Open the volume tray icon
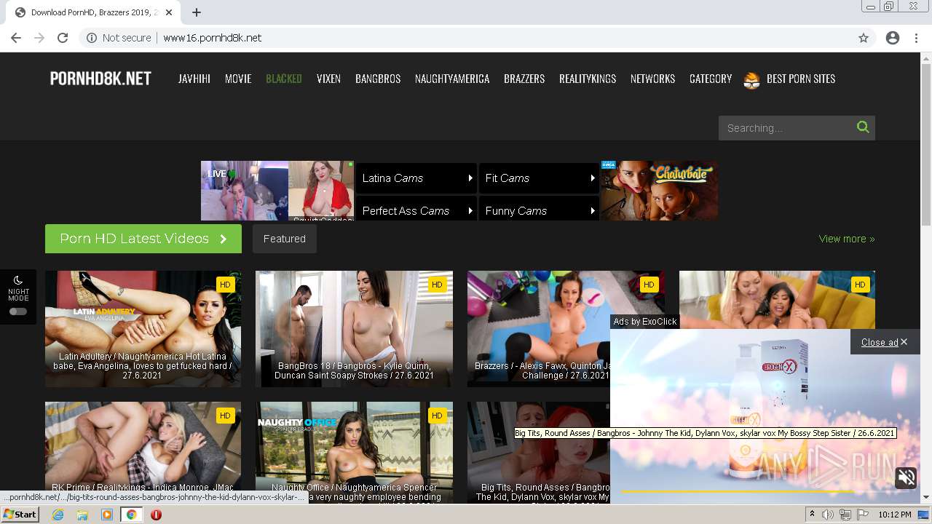The image size is (932, 524). pyautogui.click(x=828, y=515)
